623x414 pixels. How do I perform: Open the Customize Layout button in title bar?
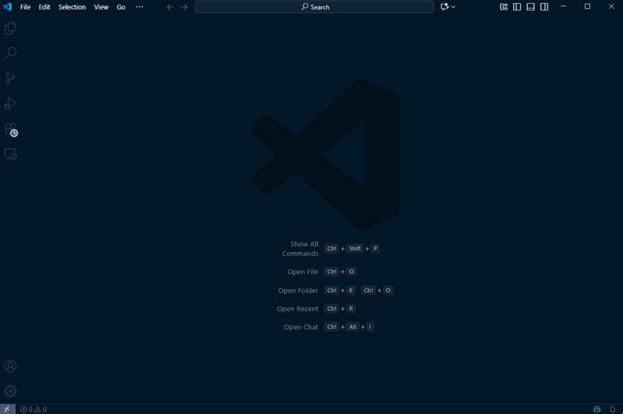pyautogui.click(x=504, y=7)
